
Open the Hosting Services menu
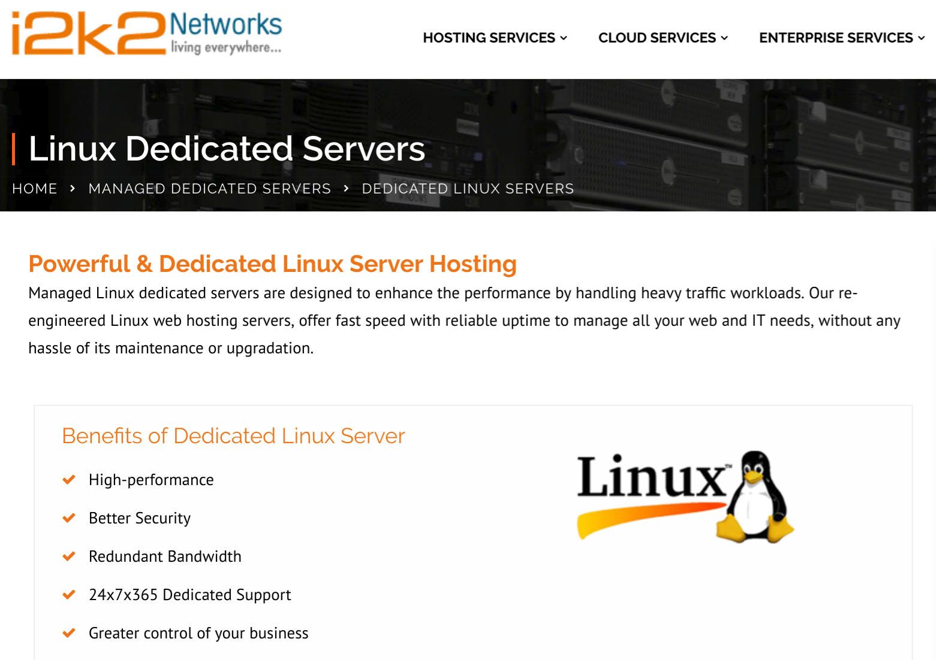click(495, 38)
